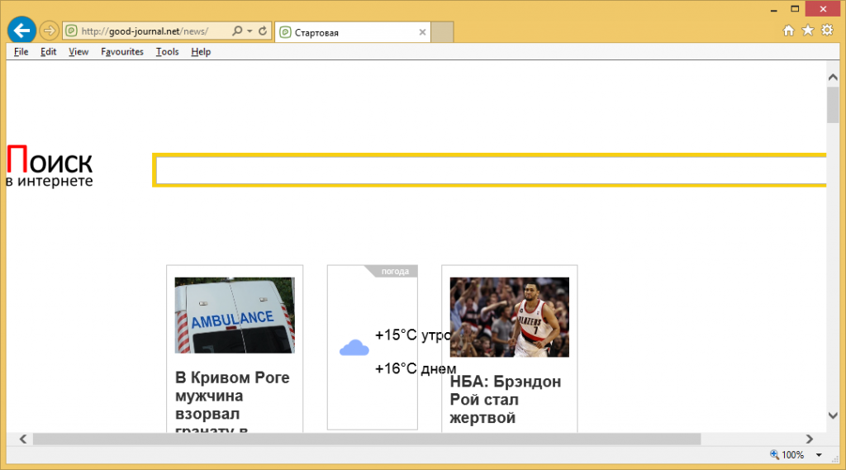Screen dimensions: 846x470
Task: Open the Home page icon
Action: [788, 31]
